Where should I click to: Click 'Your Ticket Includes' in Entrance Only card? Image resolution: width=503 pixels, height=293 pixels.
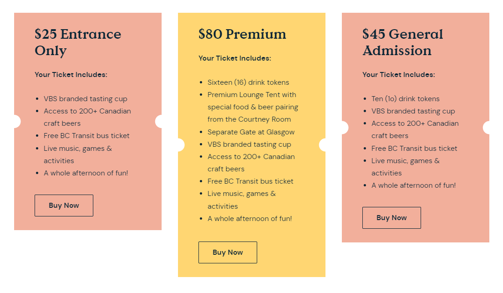point(71,75)
